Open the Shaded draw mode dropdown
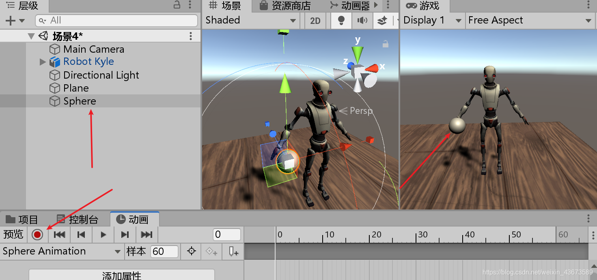Screen dimensions: 597x280 [251, 20]
